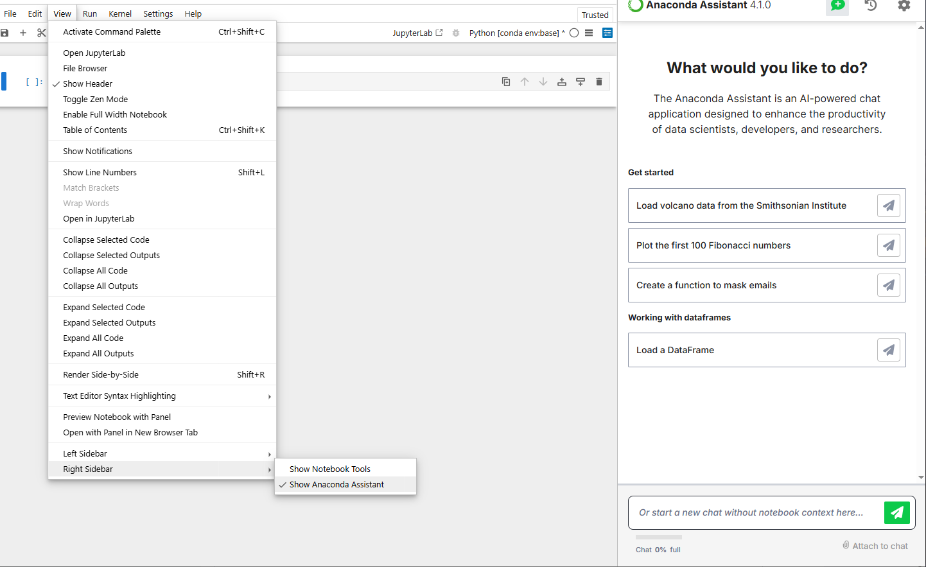Toggle the Show Header option
Screen dimensions: 926x567
pos(87,84)
